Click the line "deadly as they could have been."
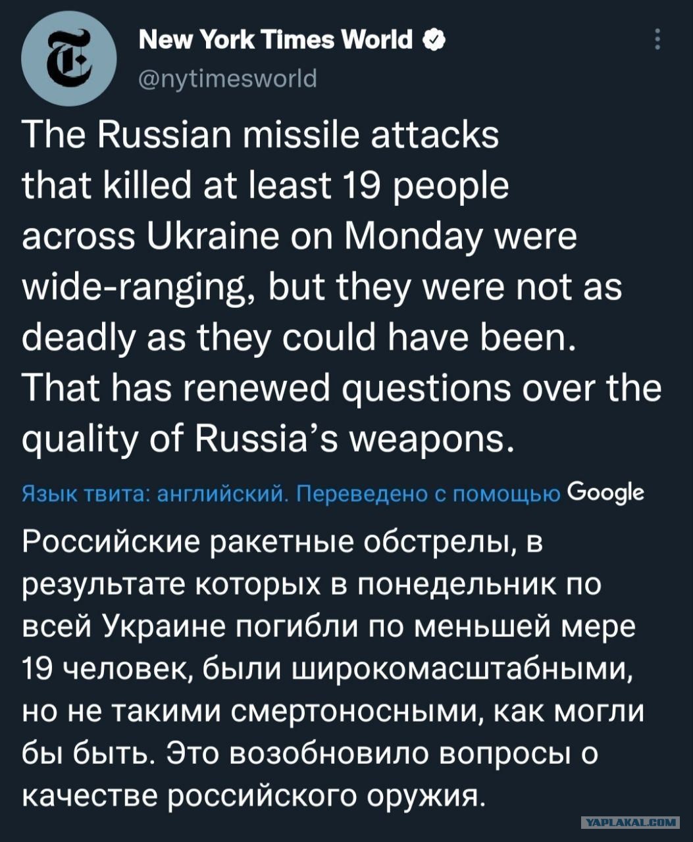The width and height of the screenshot is (693, 842). 299,338
